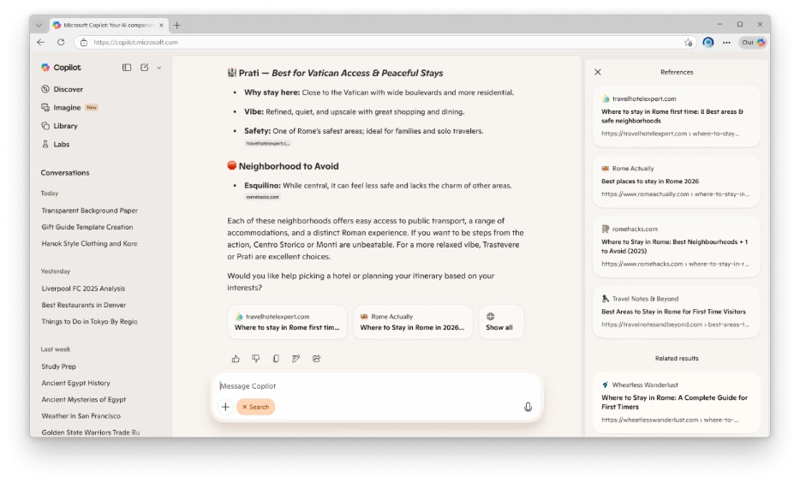Copy the response with the copy icon
The height and width of the screenshot is (483, 800).
(x=276, y=359)
